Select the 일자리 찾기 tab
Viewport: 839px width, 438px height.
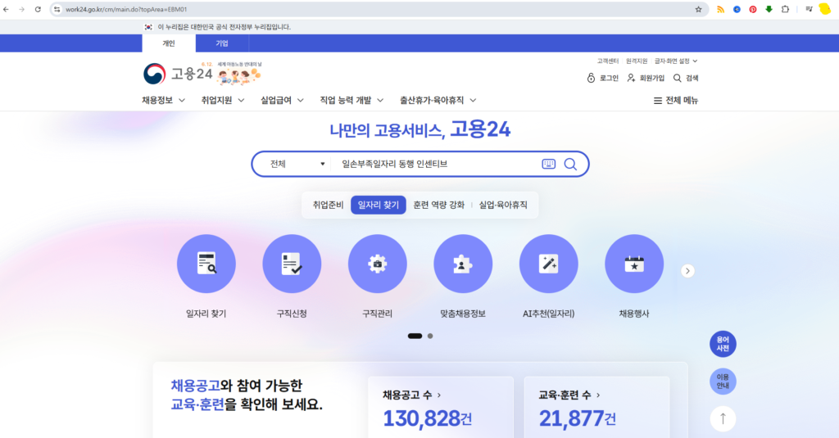pos(379,205)
